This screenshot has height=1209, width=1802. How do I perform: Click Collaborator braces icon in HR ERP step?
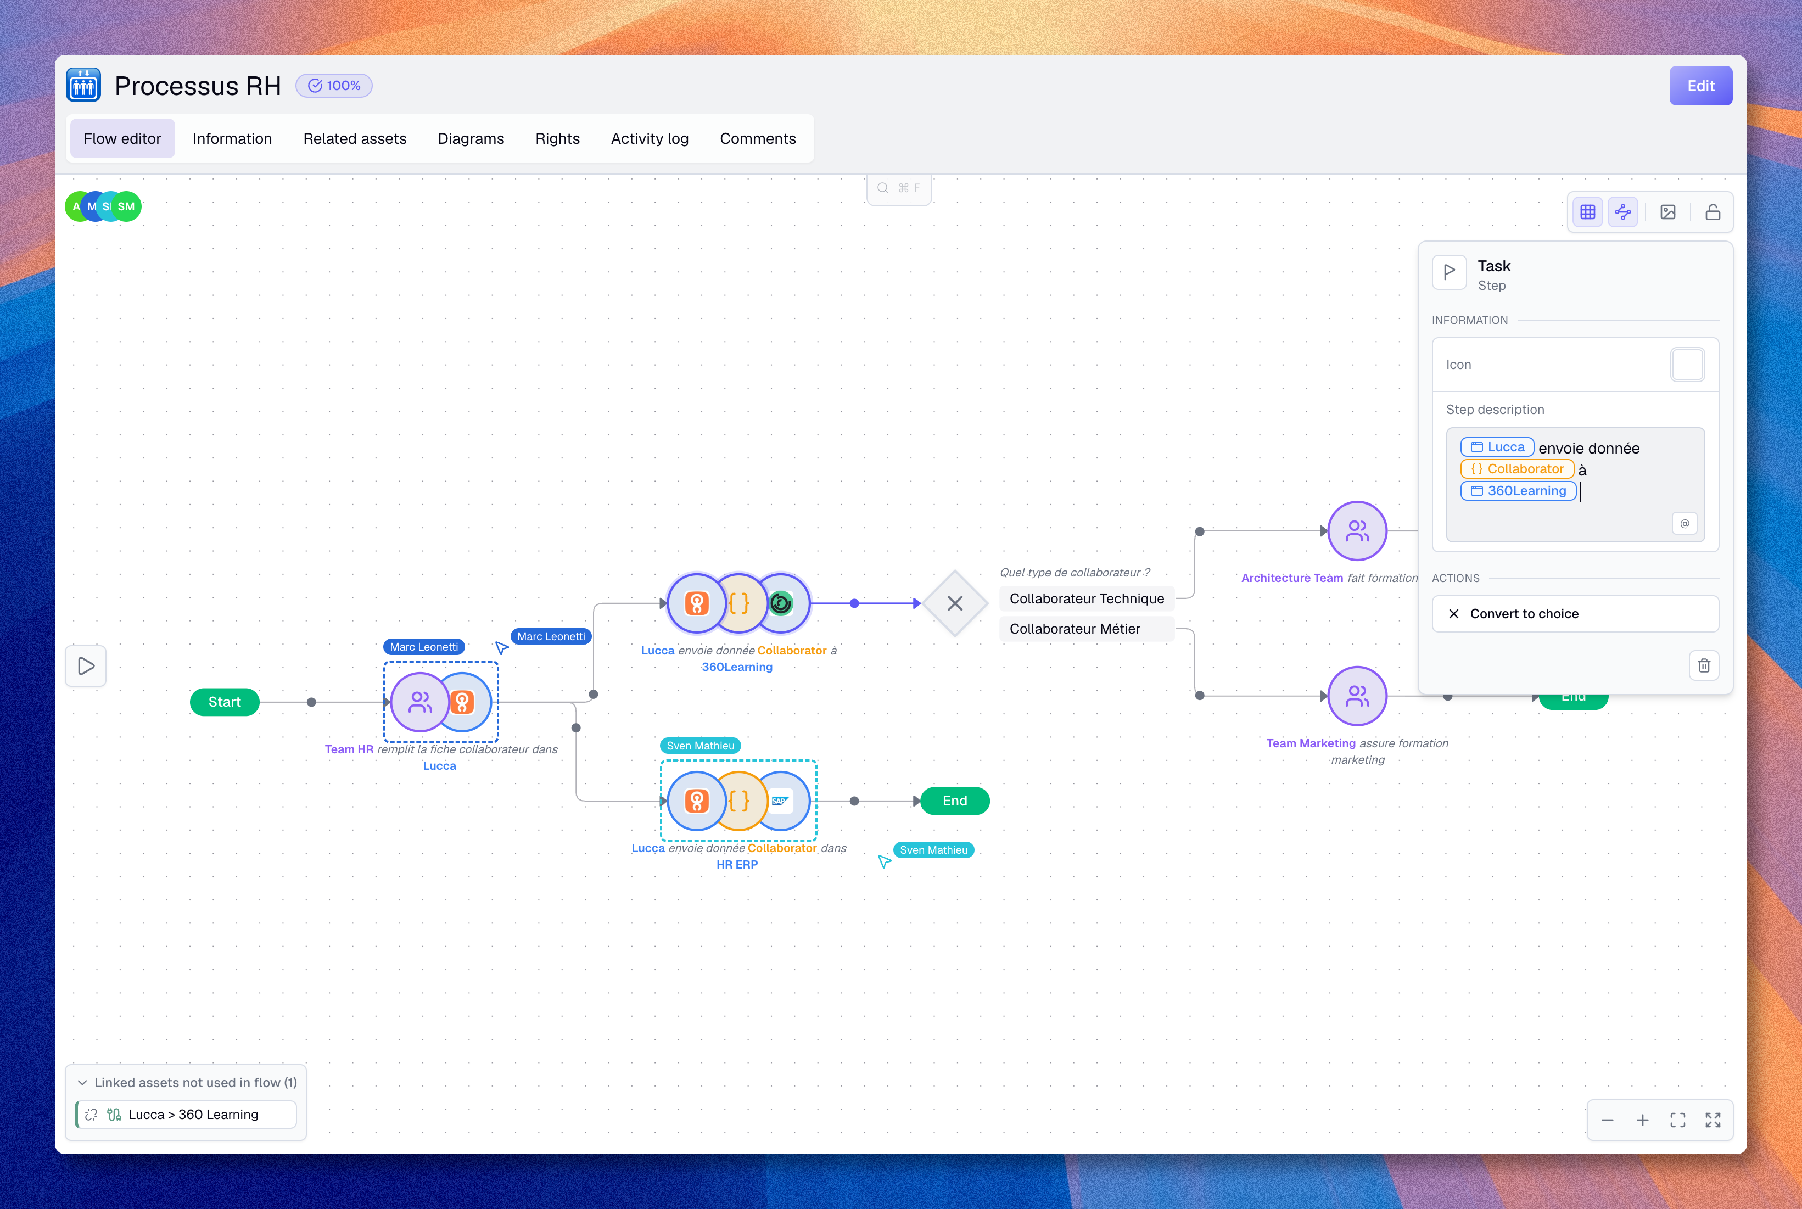740,801
